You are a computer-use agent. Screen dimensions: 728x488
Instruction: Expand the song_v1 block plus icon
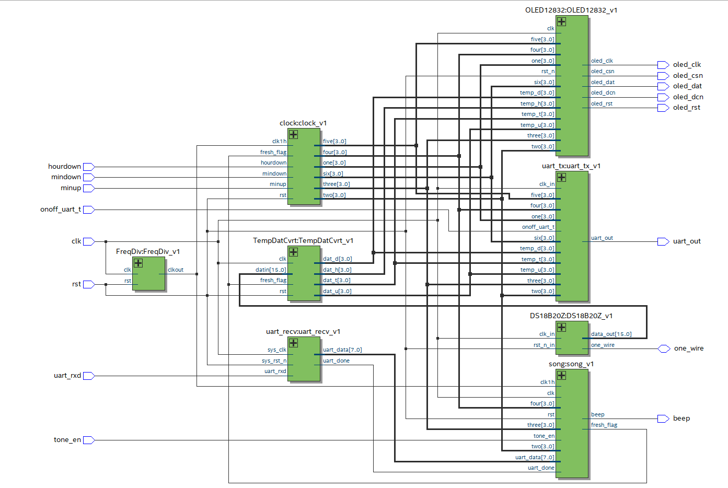(561, 375)
